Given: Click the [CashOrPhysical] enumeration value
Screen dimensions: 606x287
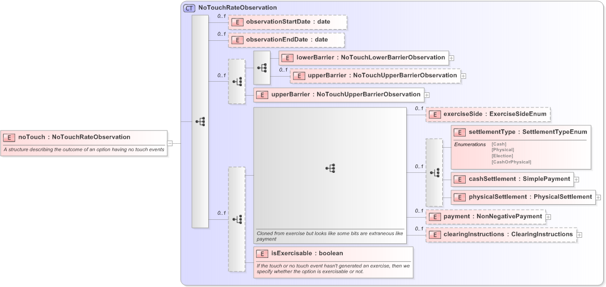Looking at the screenshot, I should pyautogui.click(x=511, y=162).
